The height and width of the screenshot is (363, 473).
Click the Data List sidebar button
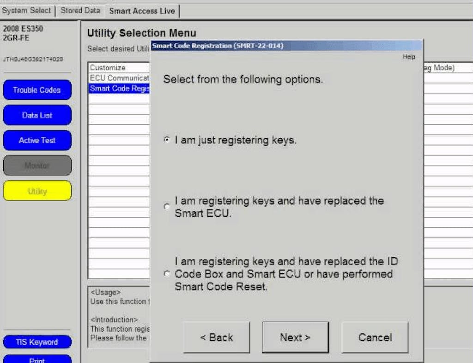(x=37, y=115)
